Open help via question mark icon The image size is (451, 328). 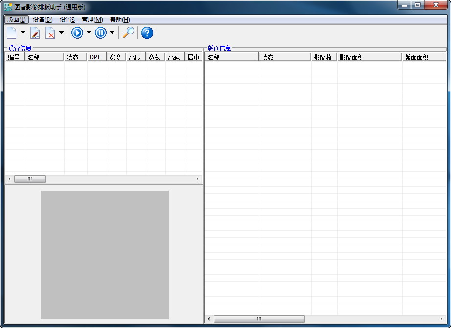click(x=147, y=33)
